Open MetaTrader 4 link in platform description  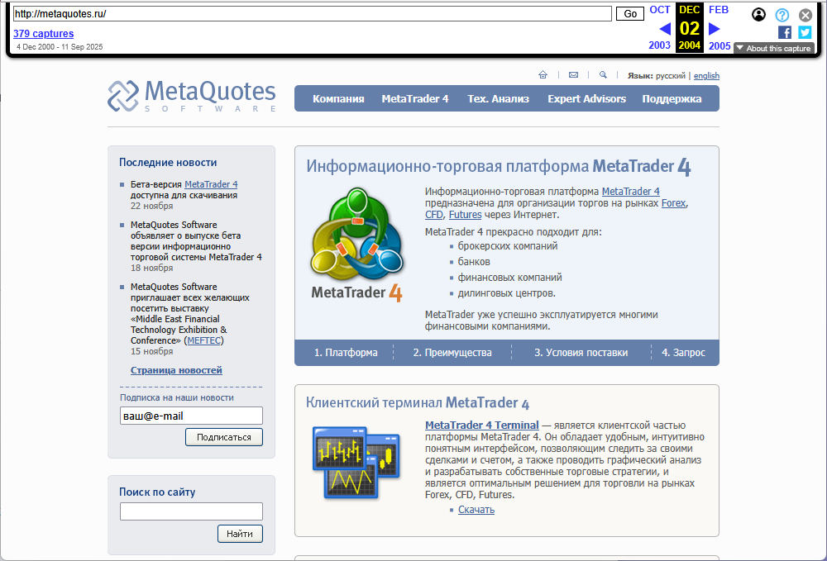tap(631, 192)
